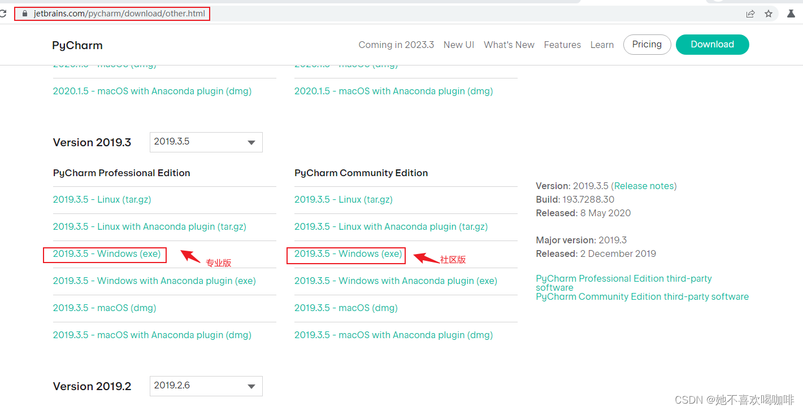Viewport: 803px width, 411px height.
Task: Download Community 2019.3.5 macOS (dmg)
Action: click(346, 308)
